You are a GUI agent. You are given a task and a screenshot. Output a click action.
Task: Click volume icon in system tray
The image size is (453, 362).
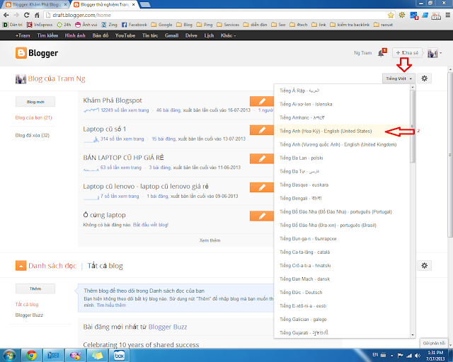(x=417, y=356)
